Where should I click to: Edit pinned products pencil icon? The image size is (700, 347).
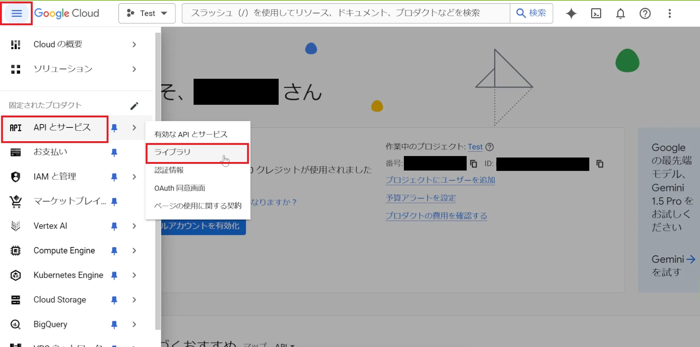click(135, 106)
